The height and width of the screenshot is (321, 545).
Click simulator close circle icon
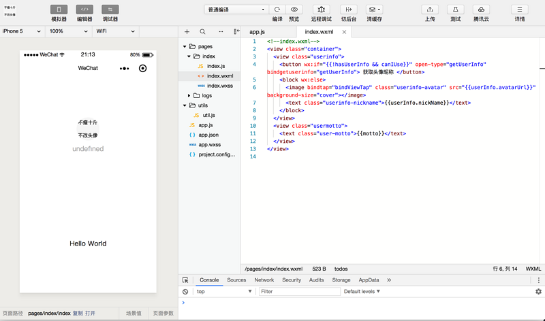[x=142, y=69]
